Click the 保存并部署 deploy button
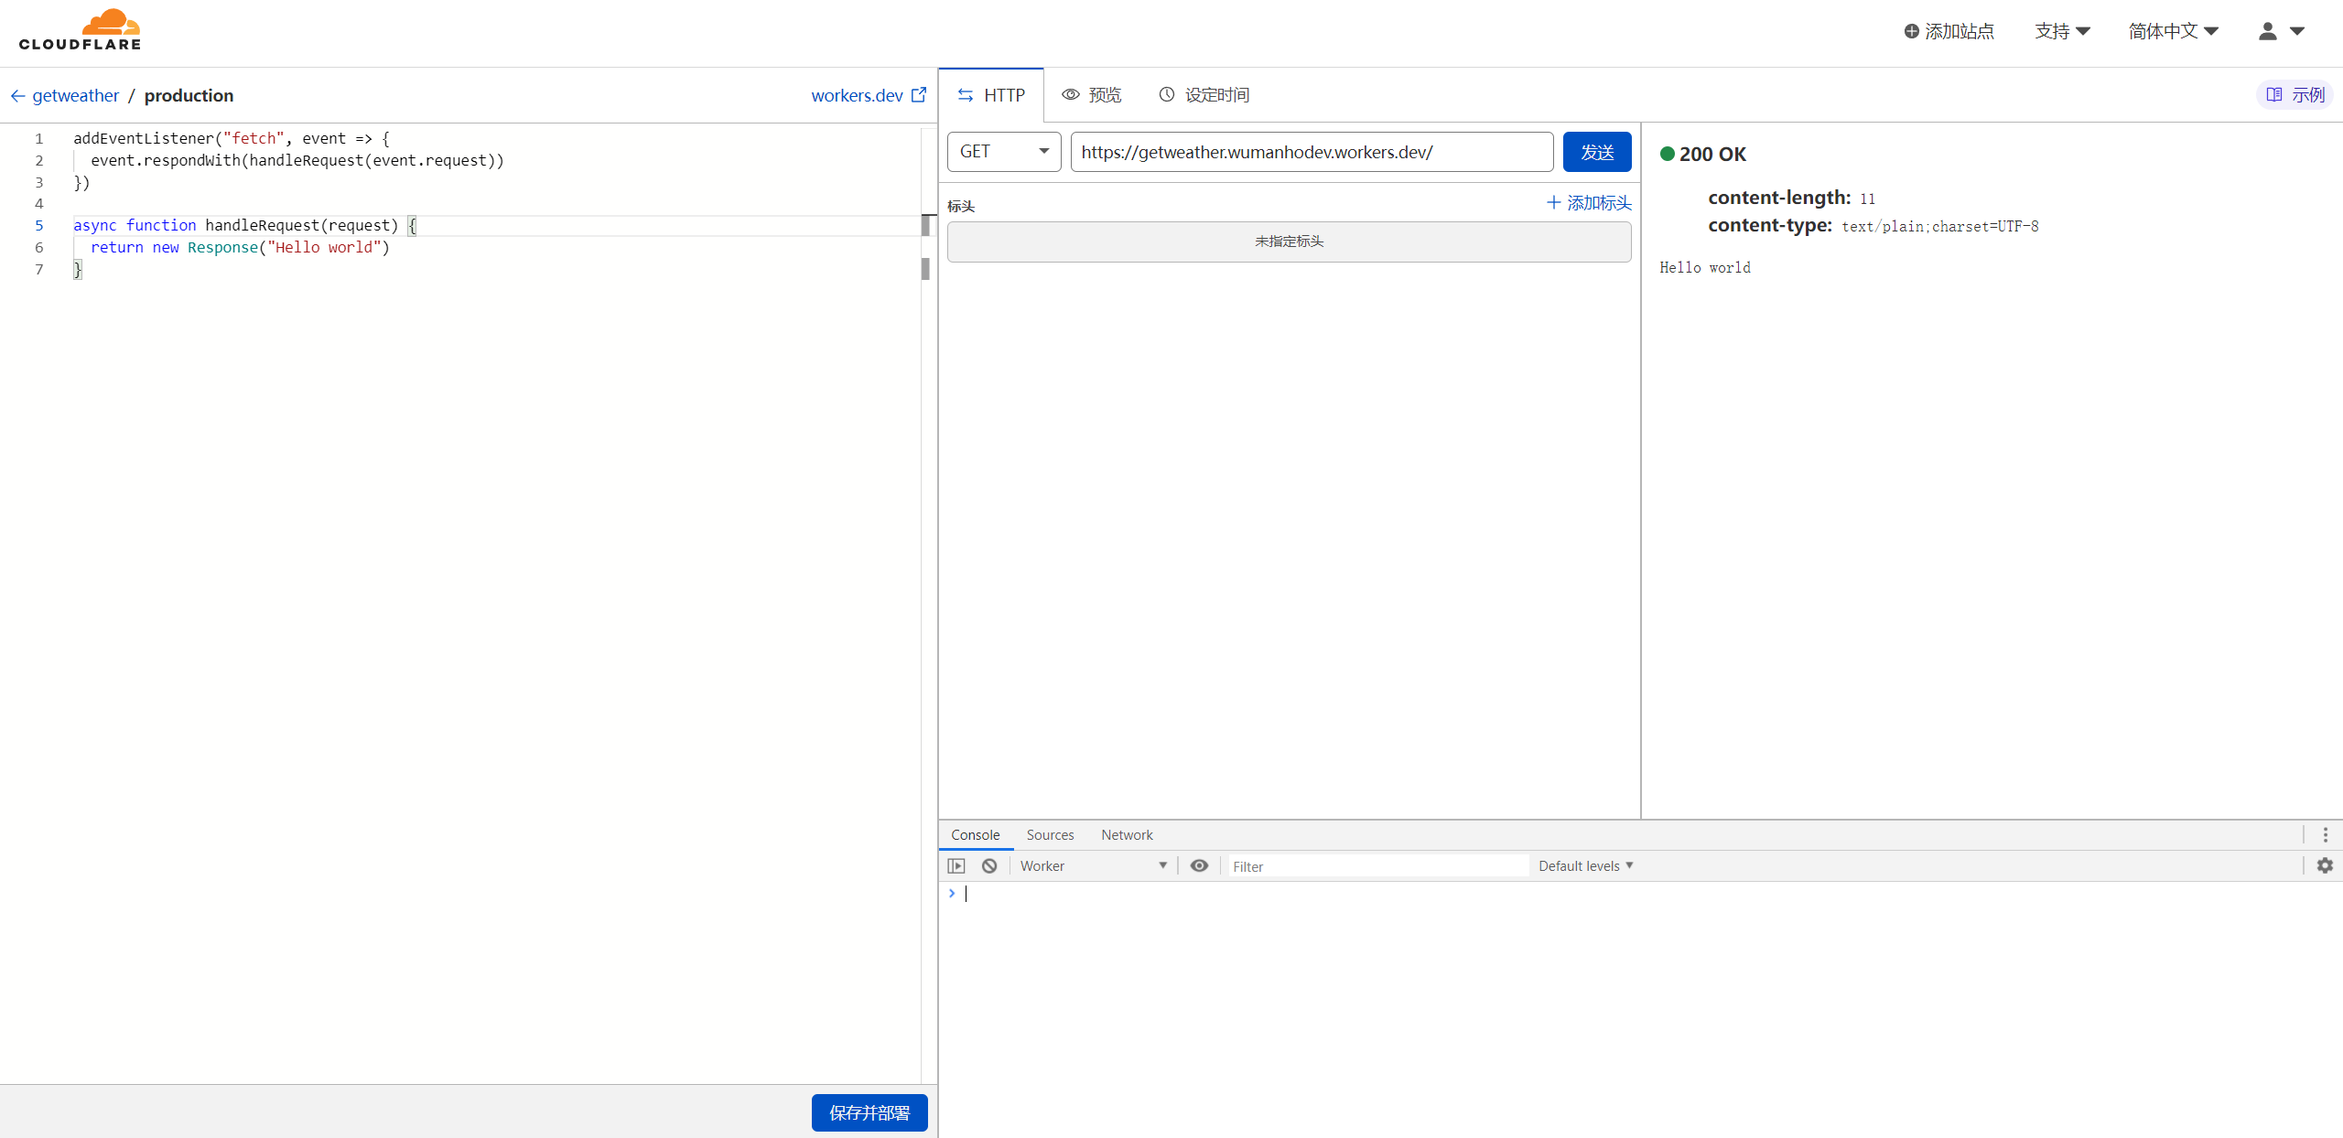Screen dimensions: 2343x1138 pyautogui.click(x=869, y=1112)
